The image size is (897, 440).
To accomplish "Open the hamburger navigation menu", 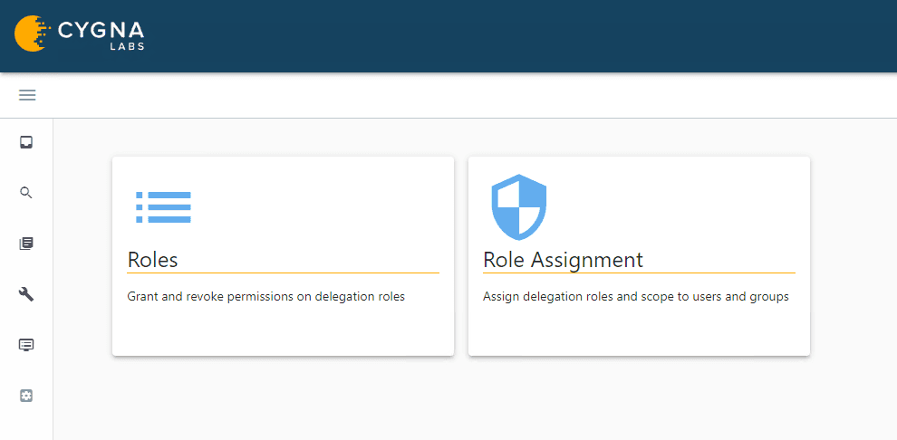I will tap(27, 95).
